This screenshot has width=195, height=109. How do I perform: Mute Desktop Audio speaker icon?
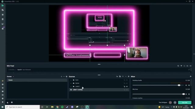pyautogui.click(x=186, y=85)
